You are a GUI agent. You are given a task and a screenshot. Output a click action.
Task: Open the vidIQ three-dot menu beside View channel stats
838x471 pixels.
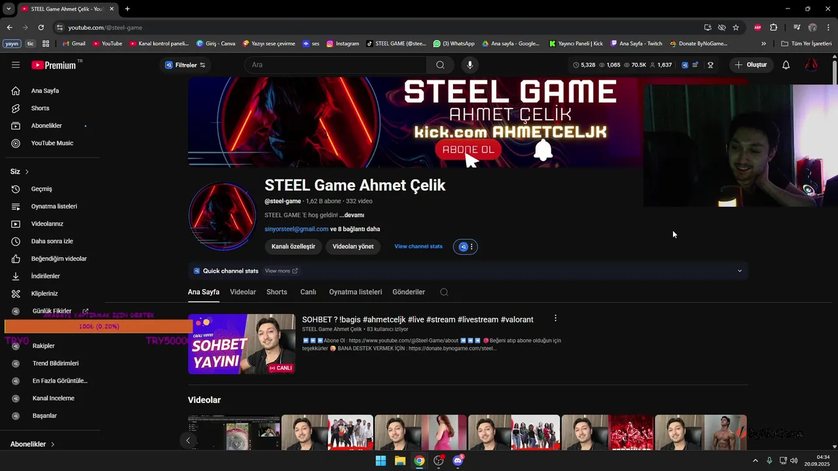[x=471, y=247]
